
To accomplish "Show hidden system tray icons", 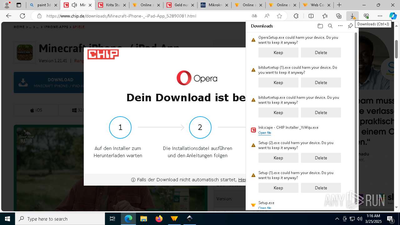I will [x=337, y=219].
